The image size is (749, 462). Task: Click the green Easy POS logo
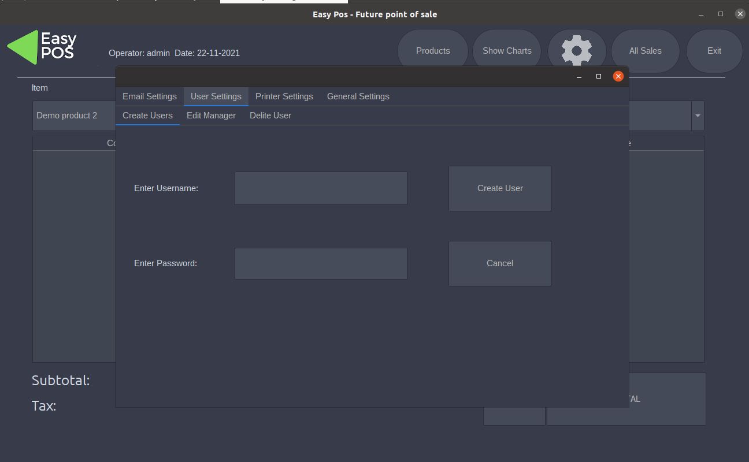pyautogui.click(x=42, y=47)
